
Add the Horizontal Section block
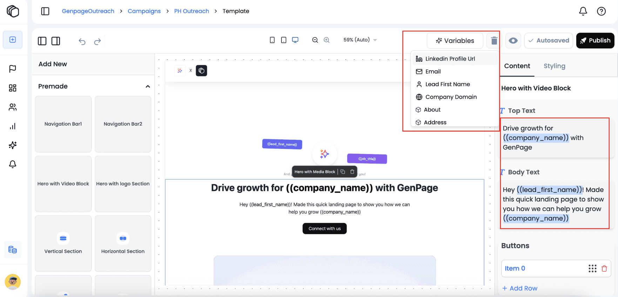123,243
